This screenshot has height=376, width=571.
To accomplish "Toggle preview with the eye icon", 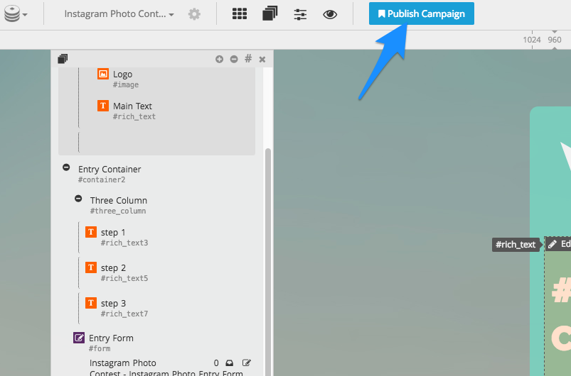I will 330,14.
